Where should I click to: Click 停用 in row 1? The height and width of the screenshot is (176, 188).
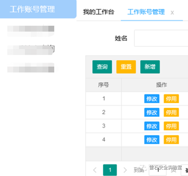pos(171,99)
